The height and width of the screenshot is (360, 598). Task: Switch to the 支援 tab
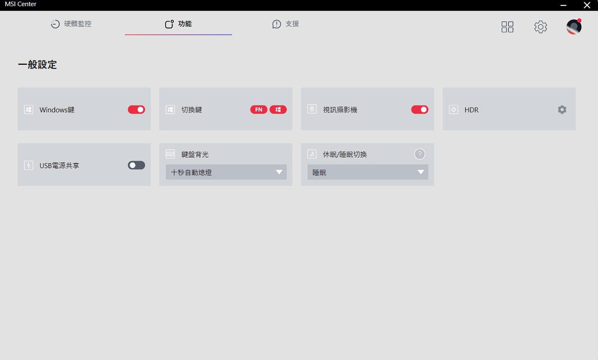pyautogui.click(x=285, y=24)
